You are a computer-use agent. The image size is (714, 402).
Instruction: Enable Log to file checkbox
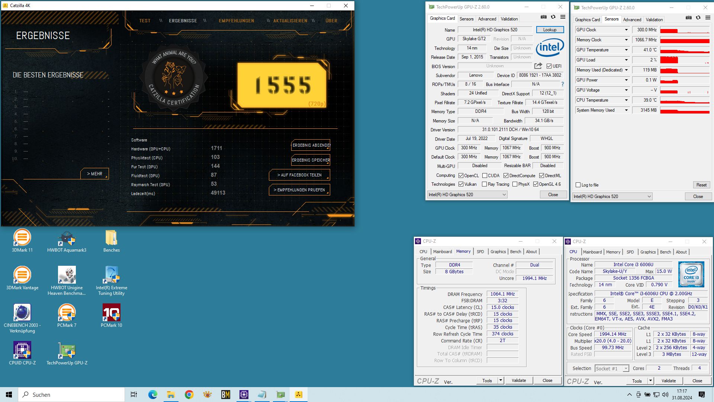tap(578, 185)
